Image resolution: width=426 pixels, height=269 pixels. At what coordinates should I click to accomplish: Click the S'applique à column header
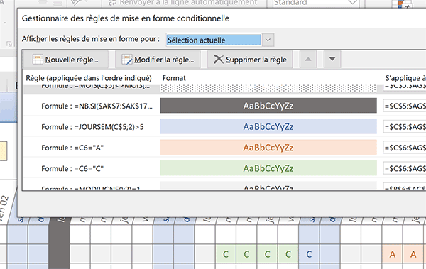[405, 78]
